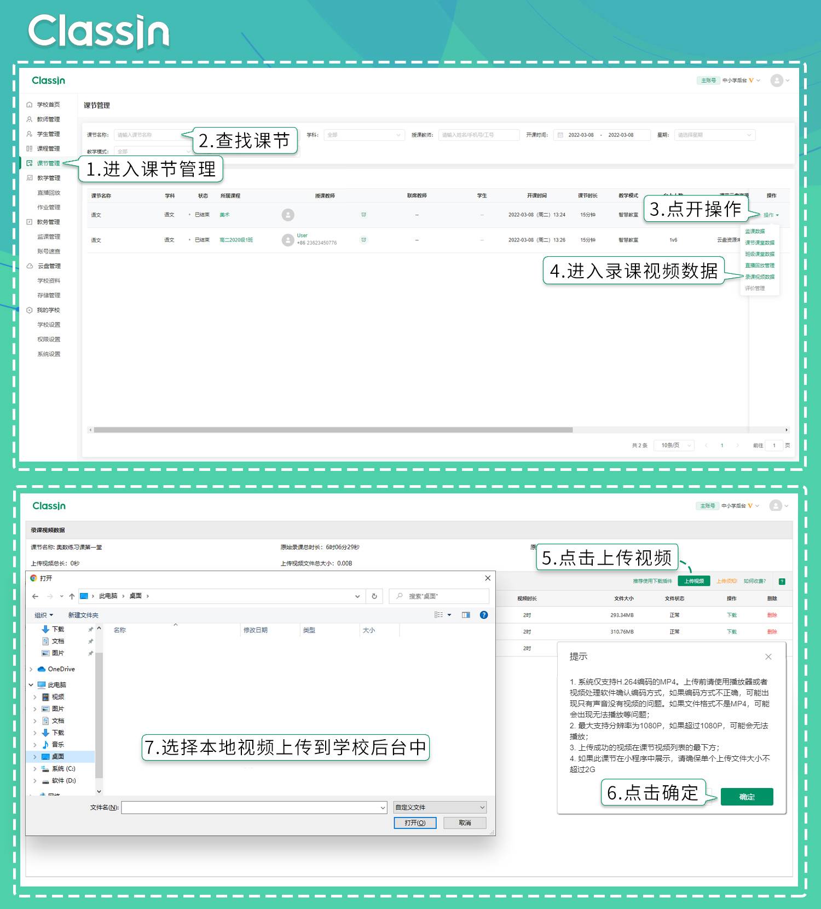Click vertical scrollbar in file dialog tree
The height and width of the screenshot is (909, 821).
[x=99, y=715]
